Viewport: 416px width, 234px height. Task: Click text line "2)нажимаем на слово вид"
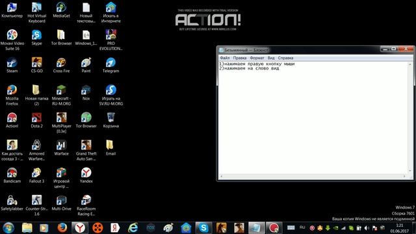coord(249,68)
